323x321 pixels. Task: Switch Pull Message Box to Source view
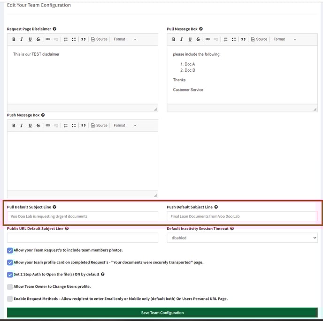[x=259, y=39]
